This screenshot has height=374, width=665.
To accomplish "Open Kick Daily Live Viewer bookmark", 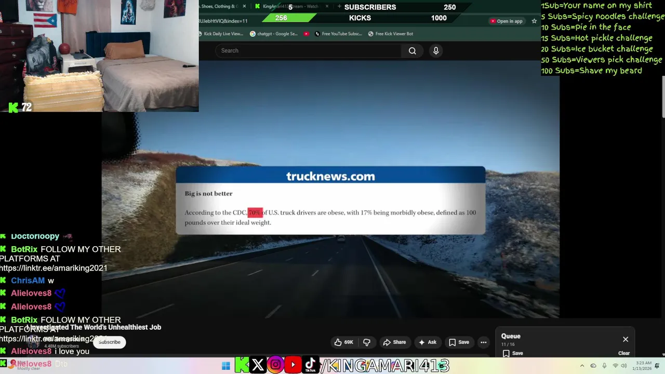I will pyautogui.click(x=220, y=34).
